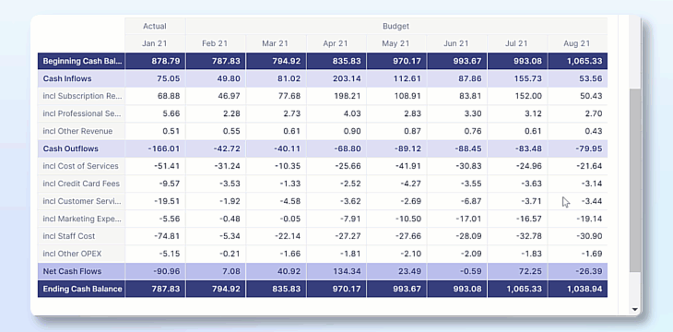Select the Jan 21 column header
The image size is (673, 332).
point(155,43)
